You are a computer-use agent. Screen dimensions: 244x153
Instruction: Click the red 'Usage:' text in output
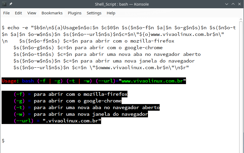coord(11,81)
